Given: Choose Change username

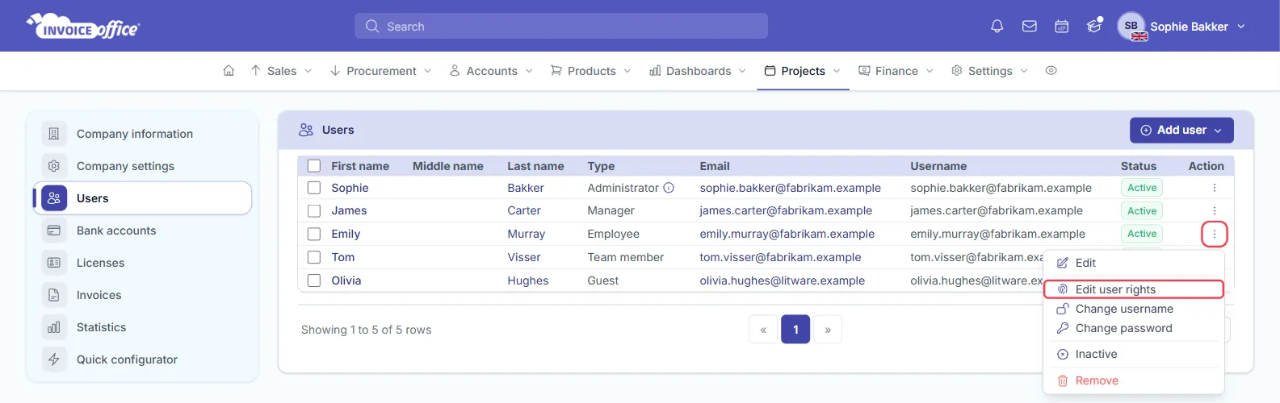Looking at the screenshot, I should tap(1134, 309).
